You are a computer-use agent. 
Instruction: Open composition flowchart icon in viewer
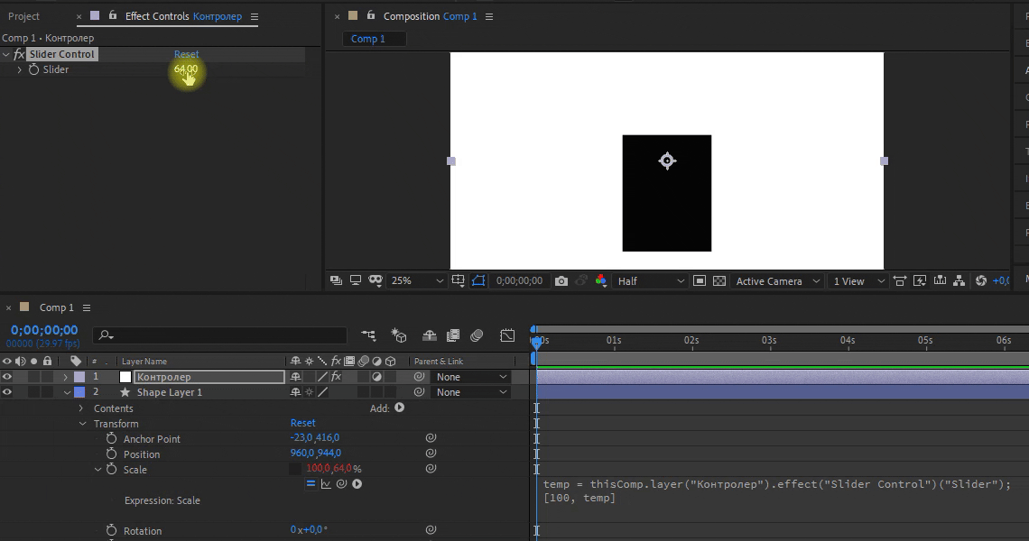click(959, 280)
